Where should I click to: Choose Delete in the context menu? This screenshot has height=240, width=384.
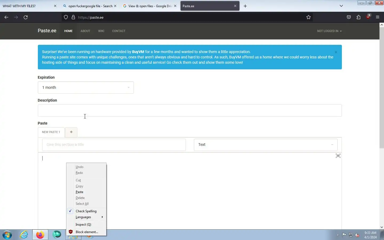coord(86,198)
